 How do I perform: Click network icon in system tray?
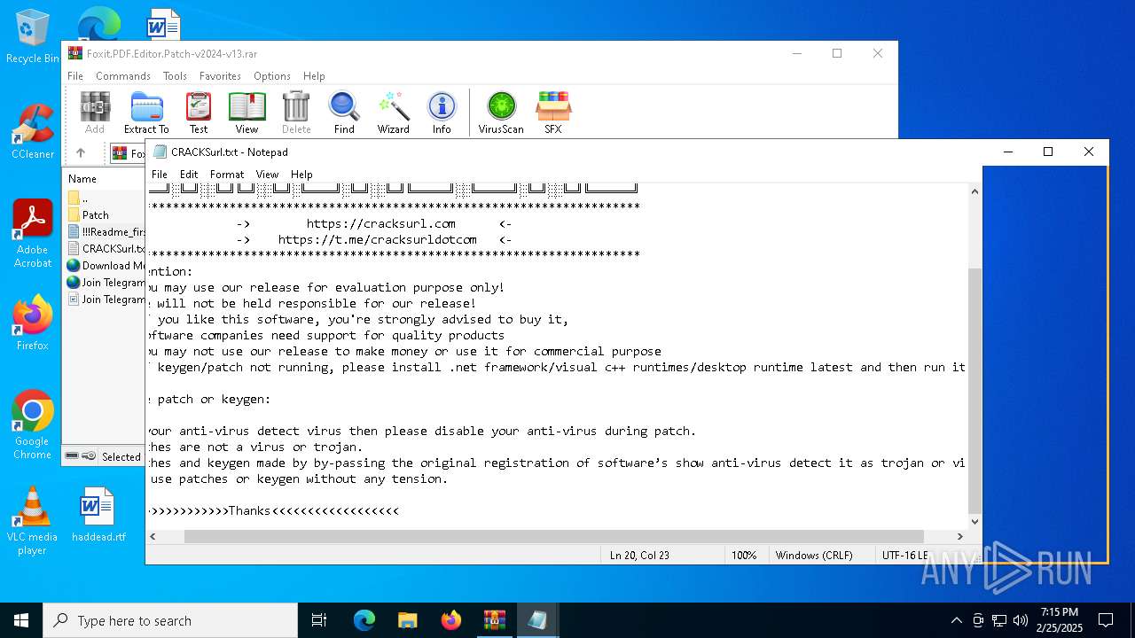click(999, 620)
